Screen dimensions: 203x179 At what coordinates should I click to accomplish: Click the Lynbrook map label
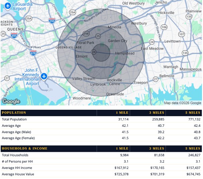click(x=98, y=84)
